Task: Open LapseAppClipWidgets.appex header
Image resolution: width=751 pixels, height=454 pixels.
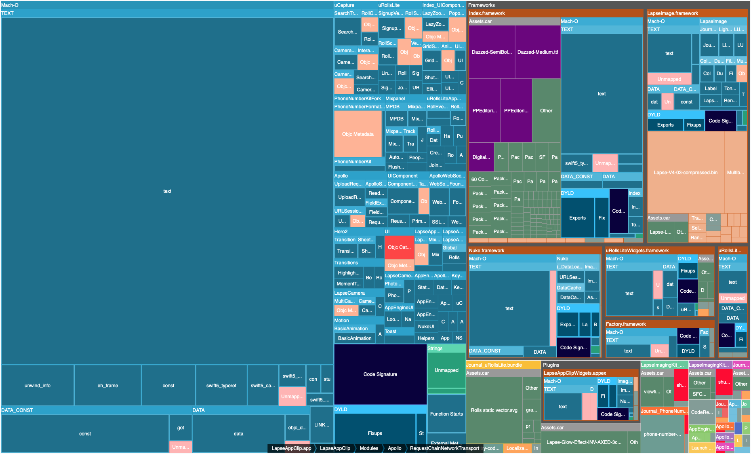Action: click(x=590, y=373)
